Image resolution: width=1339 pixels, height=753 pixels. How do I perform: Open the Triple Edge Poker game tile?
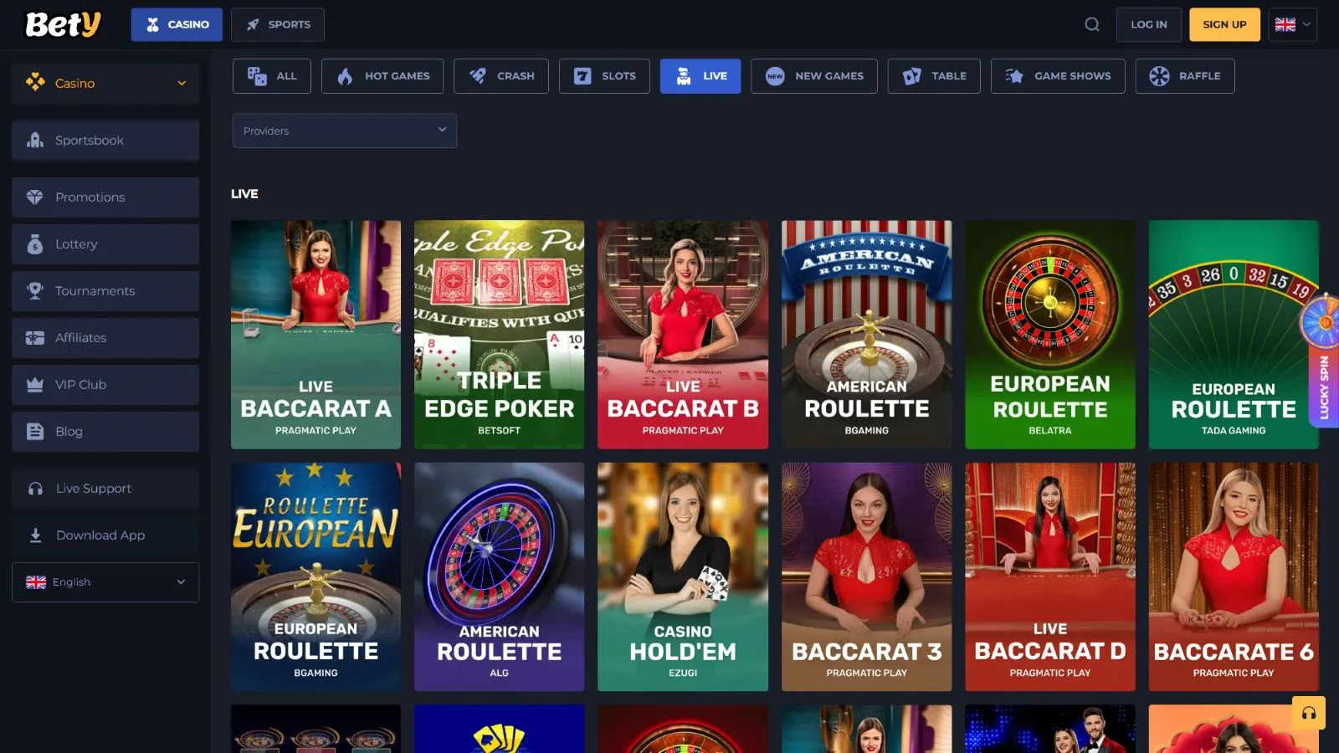(x=499, y=335)
